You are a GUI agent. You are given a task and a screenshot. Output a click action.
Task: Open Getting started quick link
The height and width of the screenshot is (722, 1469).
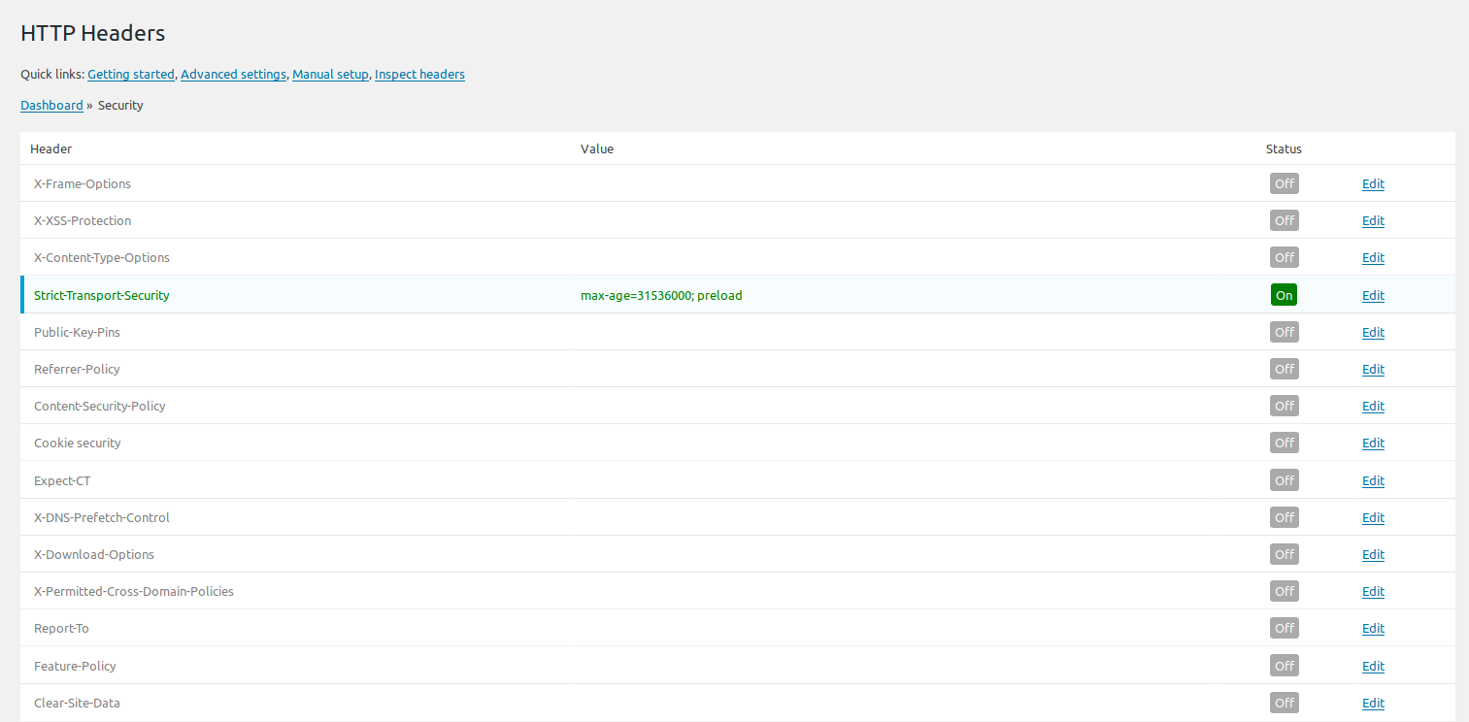pos(131,74)
